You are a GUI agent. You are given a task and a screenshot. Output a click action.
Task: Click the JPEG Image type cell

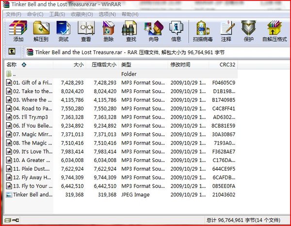tap(135, 194)
